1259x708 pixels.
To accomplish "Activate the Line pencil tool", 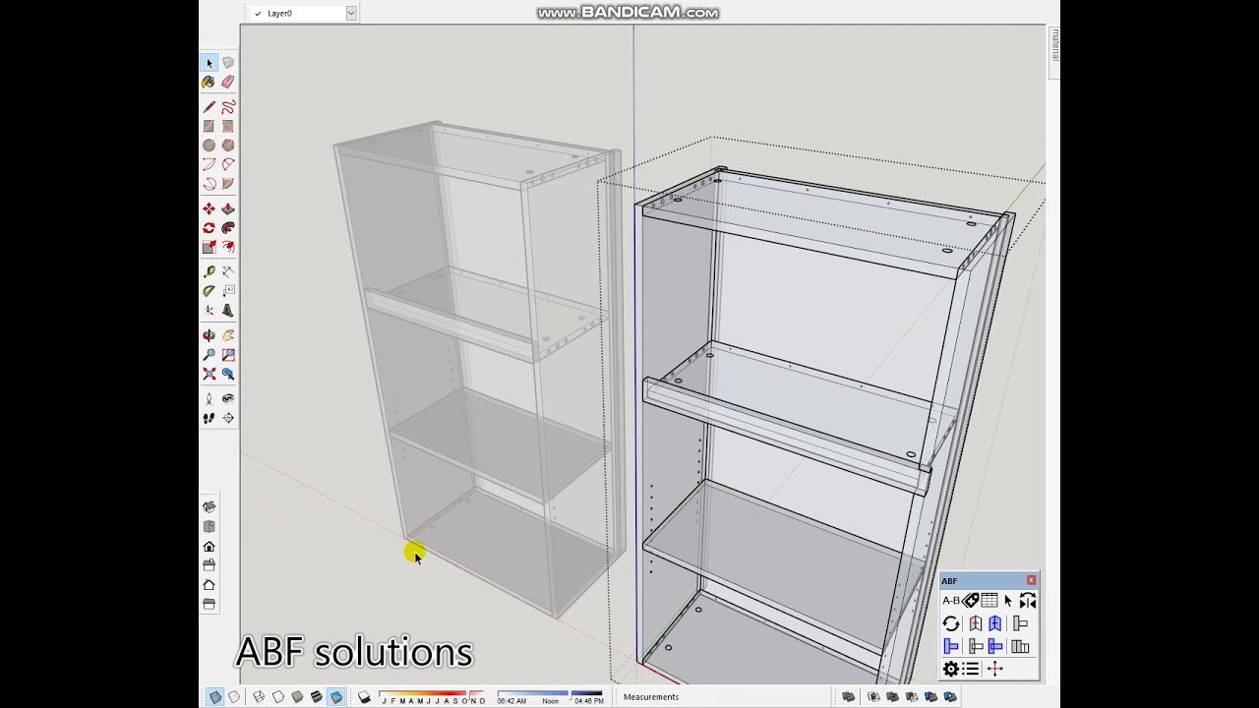I will [x=209, y=106].
